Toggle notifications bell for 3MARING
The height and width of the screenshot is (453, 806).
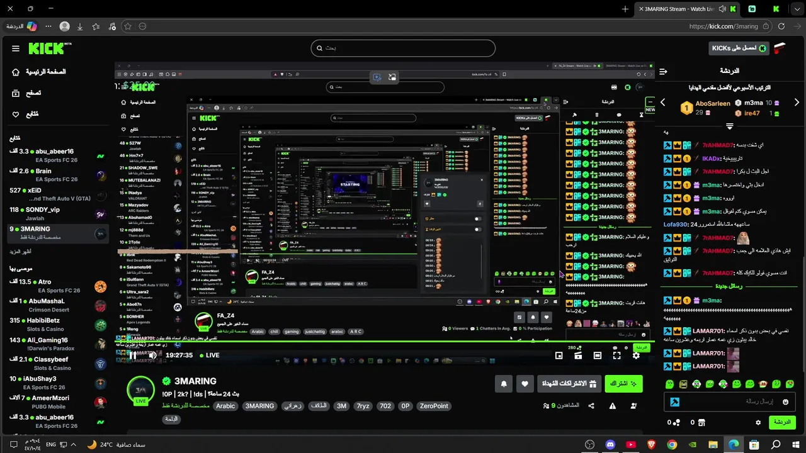(x=504, y=384)
